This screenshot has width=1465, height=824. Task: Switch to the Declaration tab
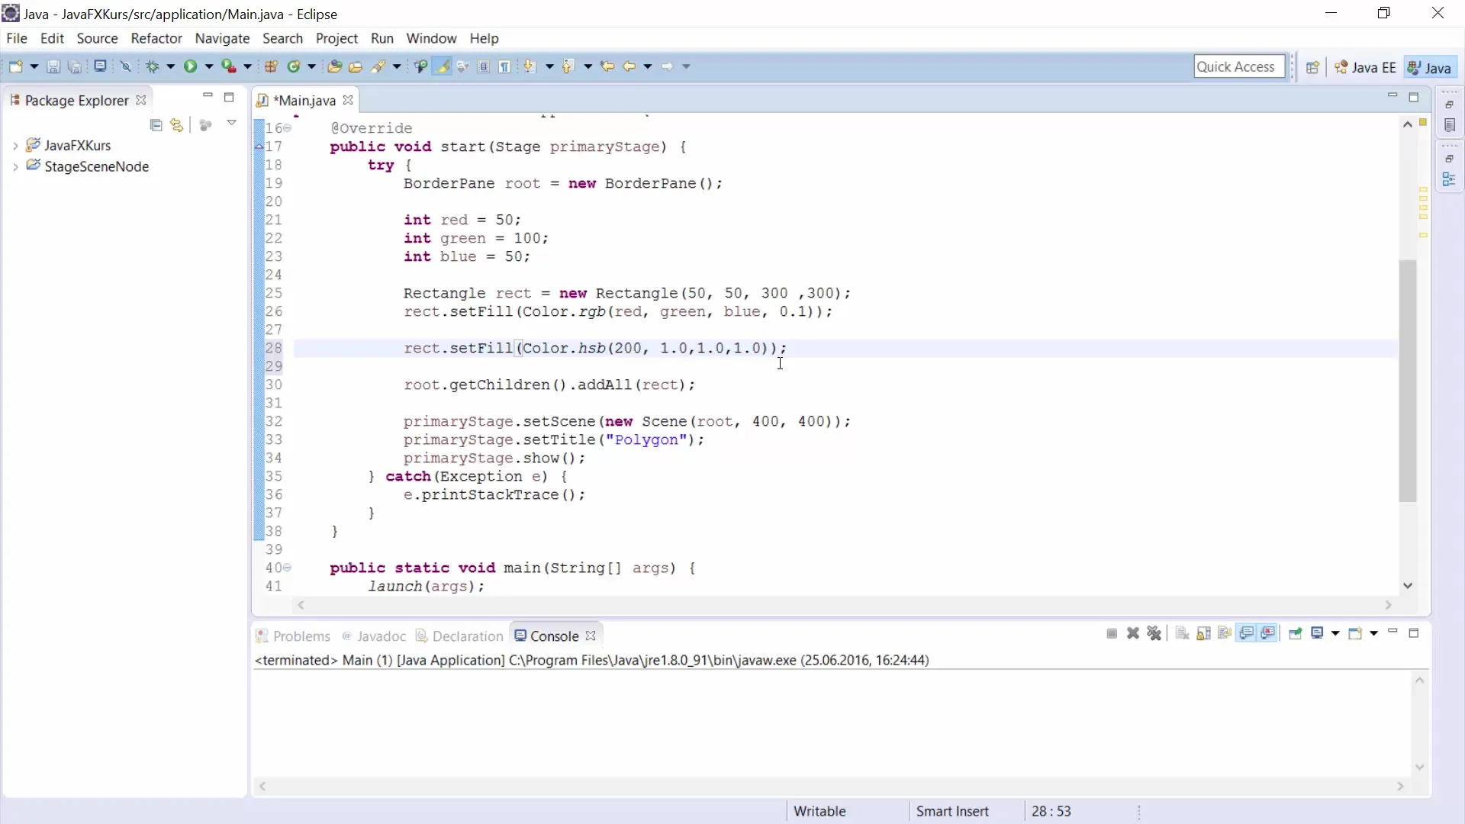point(460,636)
